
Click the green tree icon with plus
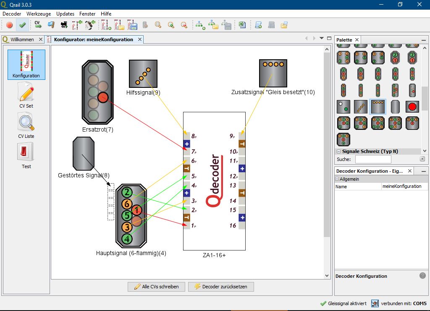click(200, 25)
